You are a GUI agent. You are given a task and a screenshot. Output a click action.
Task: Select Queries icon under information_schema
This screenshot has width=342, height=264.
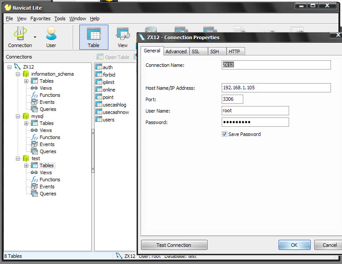(x=34, y=109)
